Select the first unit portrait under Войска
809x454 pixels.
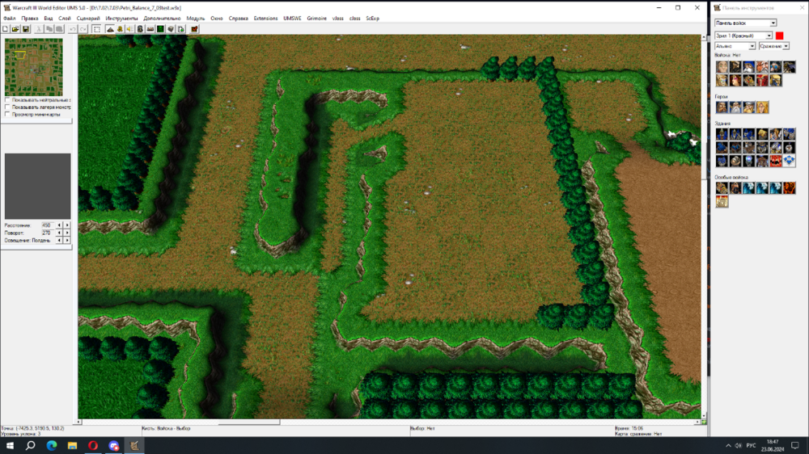pos(722,67)
